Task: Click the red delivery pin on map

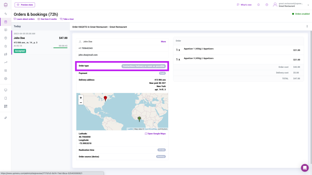Action: (105, 98)
